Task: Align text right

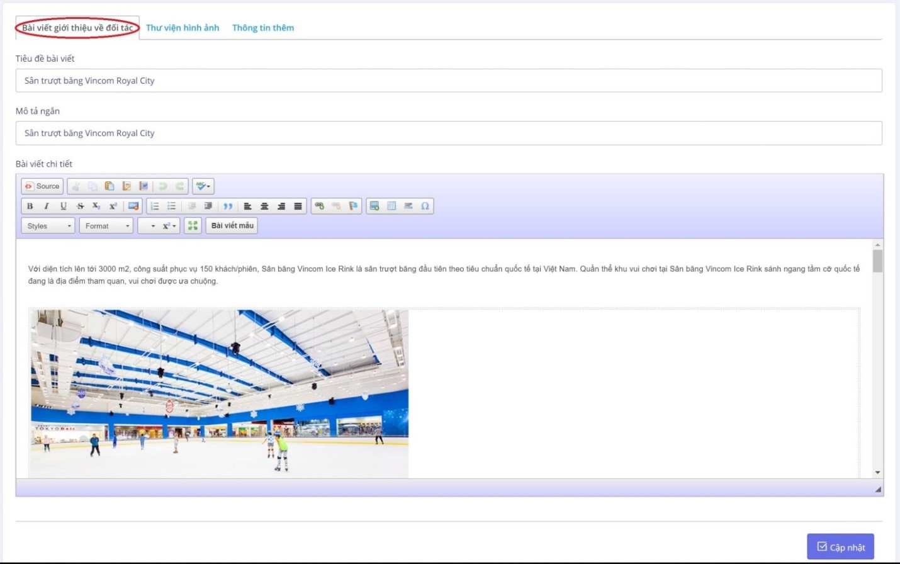Action: pos(281,206)
